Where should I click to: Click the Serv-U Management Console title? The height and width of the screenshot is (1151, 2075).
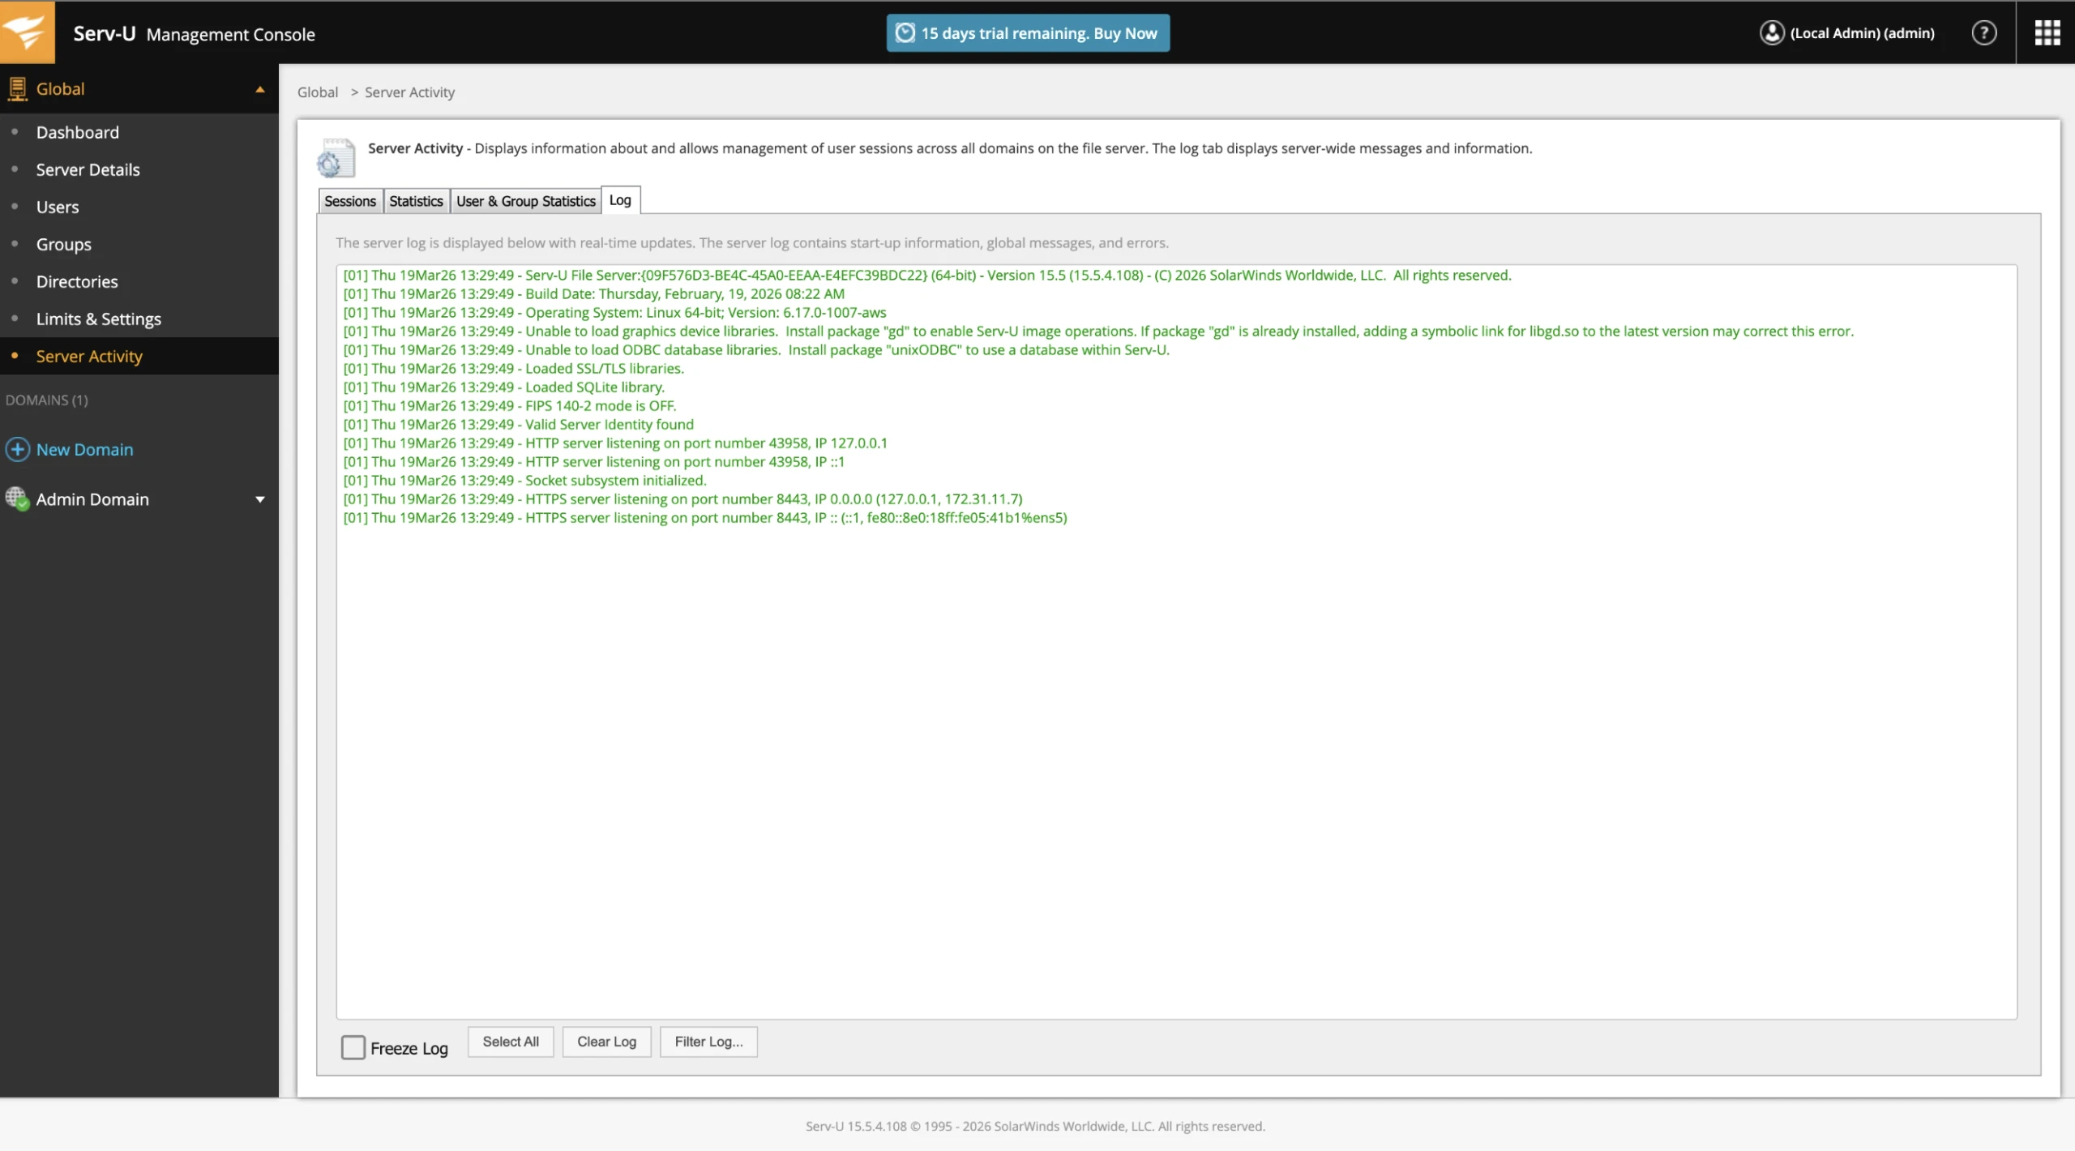(x=194, y=33)
